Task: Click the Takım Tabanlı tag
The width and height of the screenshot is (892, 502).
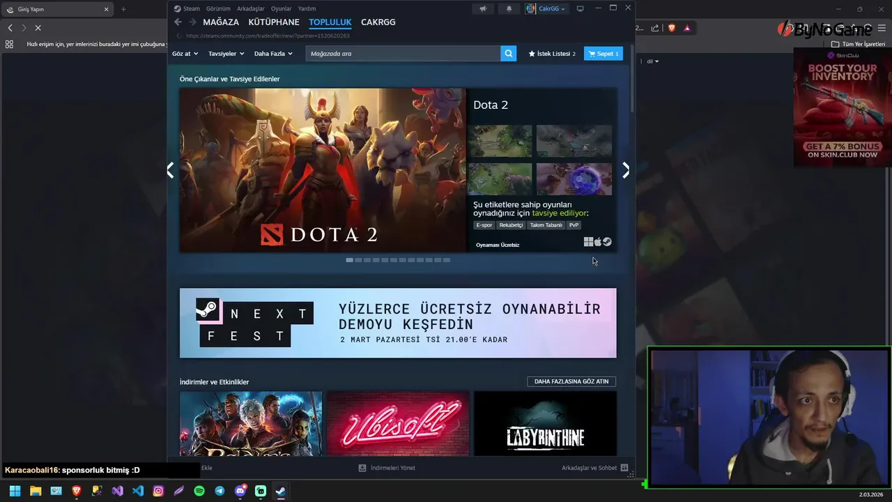Action: coord(546,225)
